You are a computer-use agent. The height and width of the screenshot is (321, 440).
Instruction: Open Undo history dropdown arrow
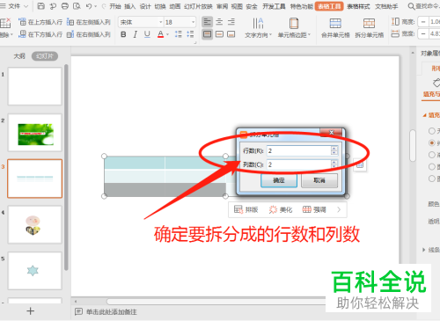(x=95, y=6)
